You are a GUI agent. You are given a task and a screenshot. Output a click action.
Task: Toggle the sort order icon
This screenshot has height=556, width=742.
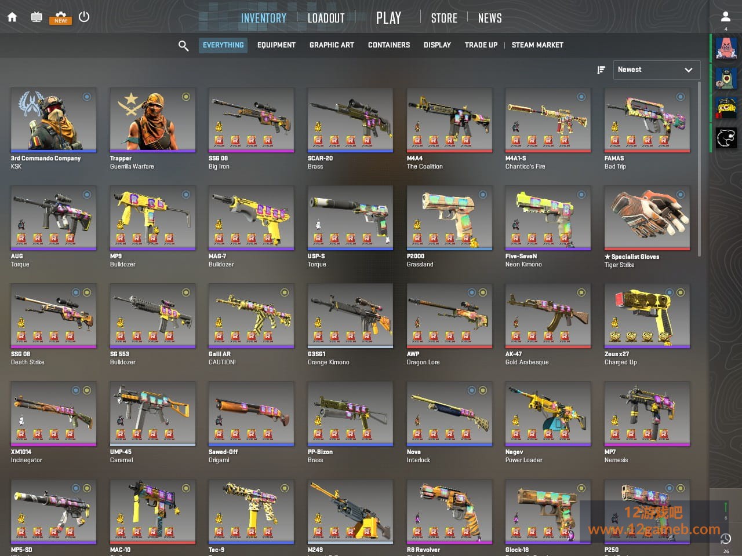tap(601, 70)
